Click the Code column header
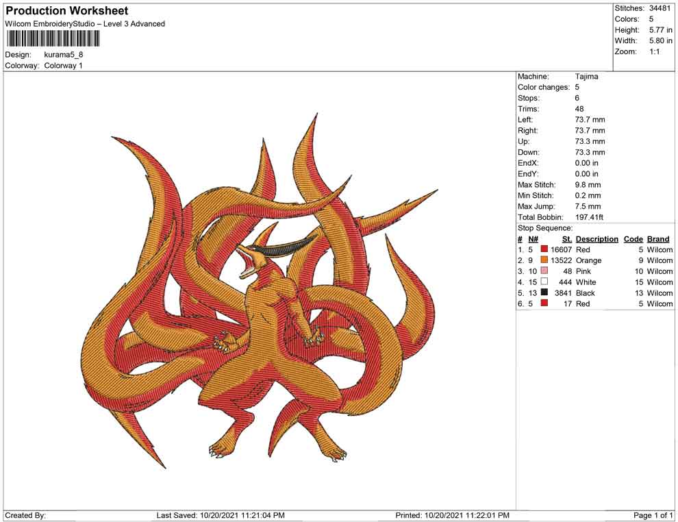The width and height of the screenshot is (678, 522). coord(633,239)
